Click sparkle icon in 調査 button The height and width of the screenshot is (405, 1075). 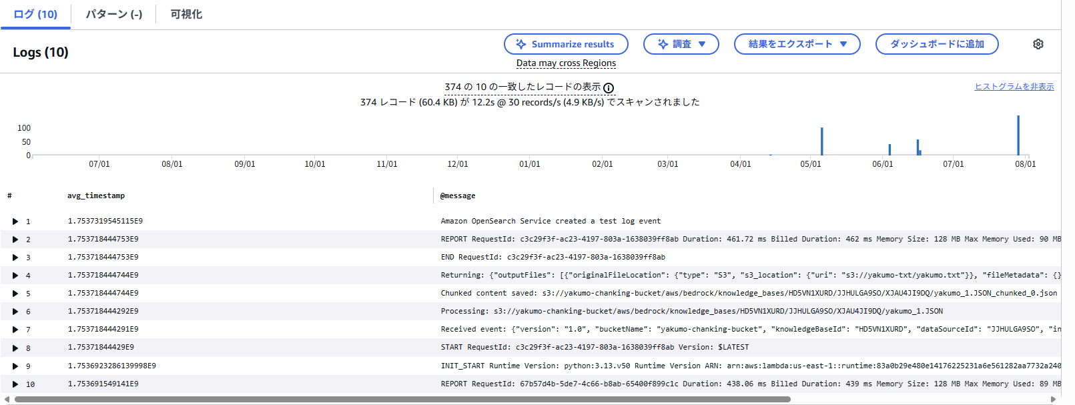coord(663,44)
